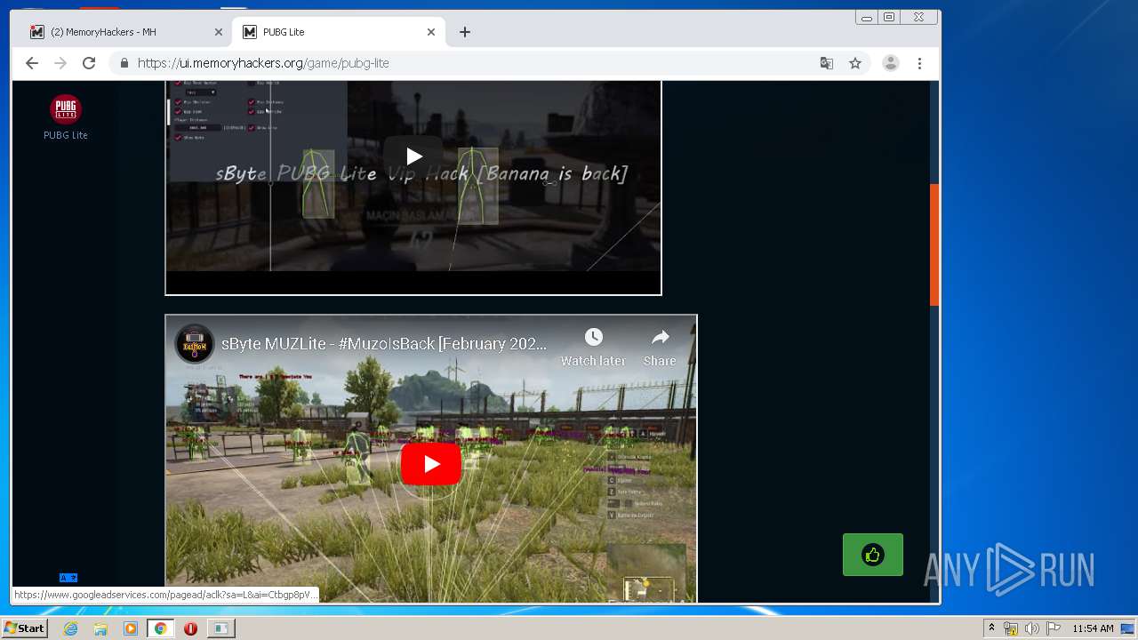Launch Internet Explorer from taskbar
This screenshot has width=1138, height=640.
coord(71,628)
